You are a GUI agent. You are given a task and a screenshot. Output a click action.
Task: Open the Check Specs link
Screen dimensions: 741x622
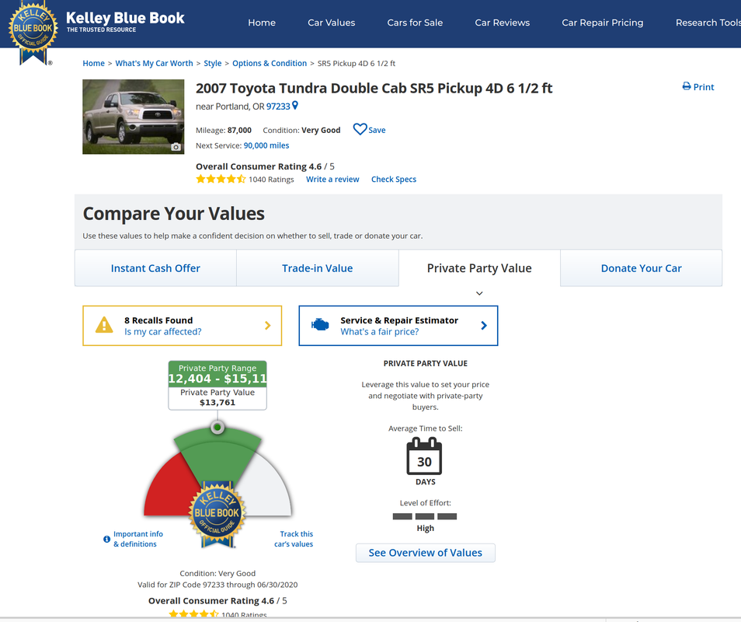[394, 180]
